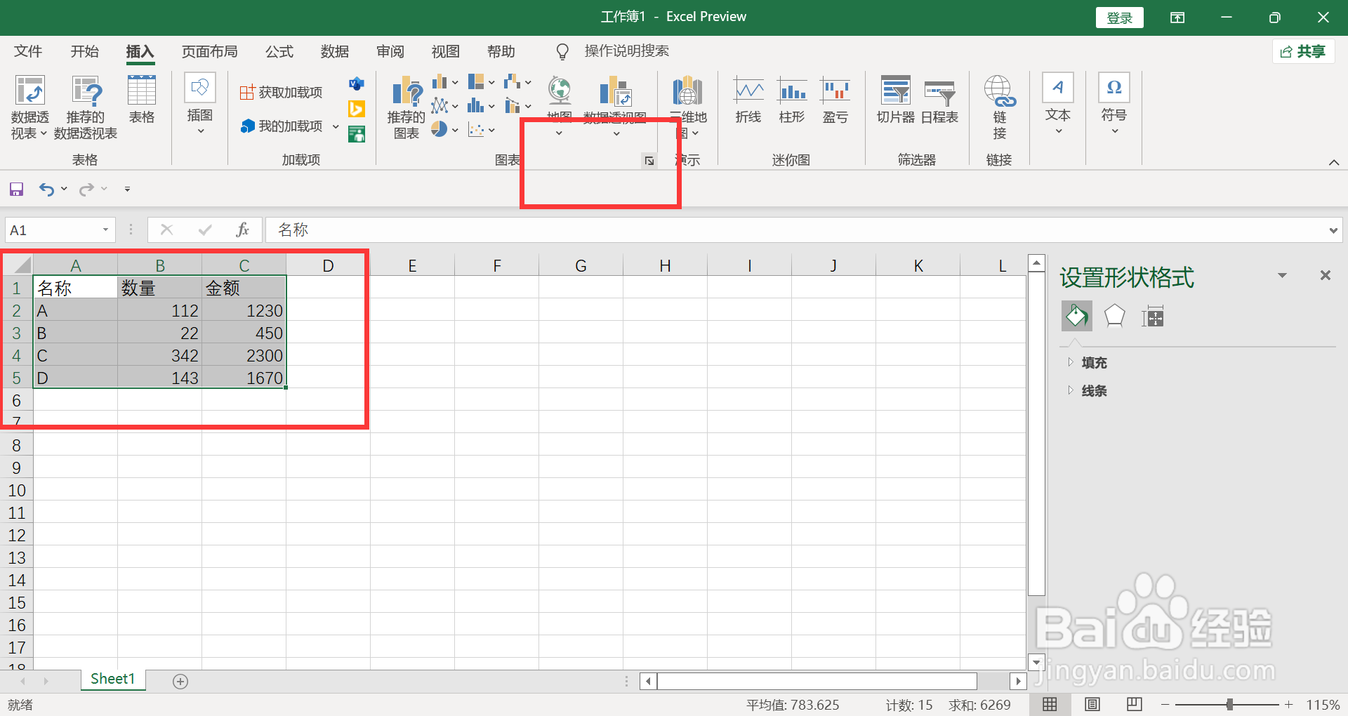Insert a combo chart

coord(513,106)
